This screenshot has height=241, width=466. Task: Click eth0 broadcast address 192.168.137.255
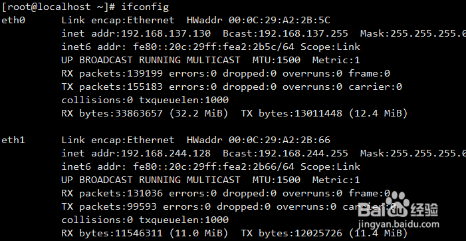(x=303, y=33)
